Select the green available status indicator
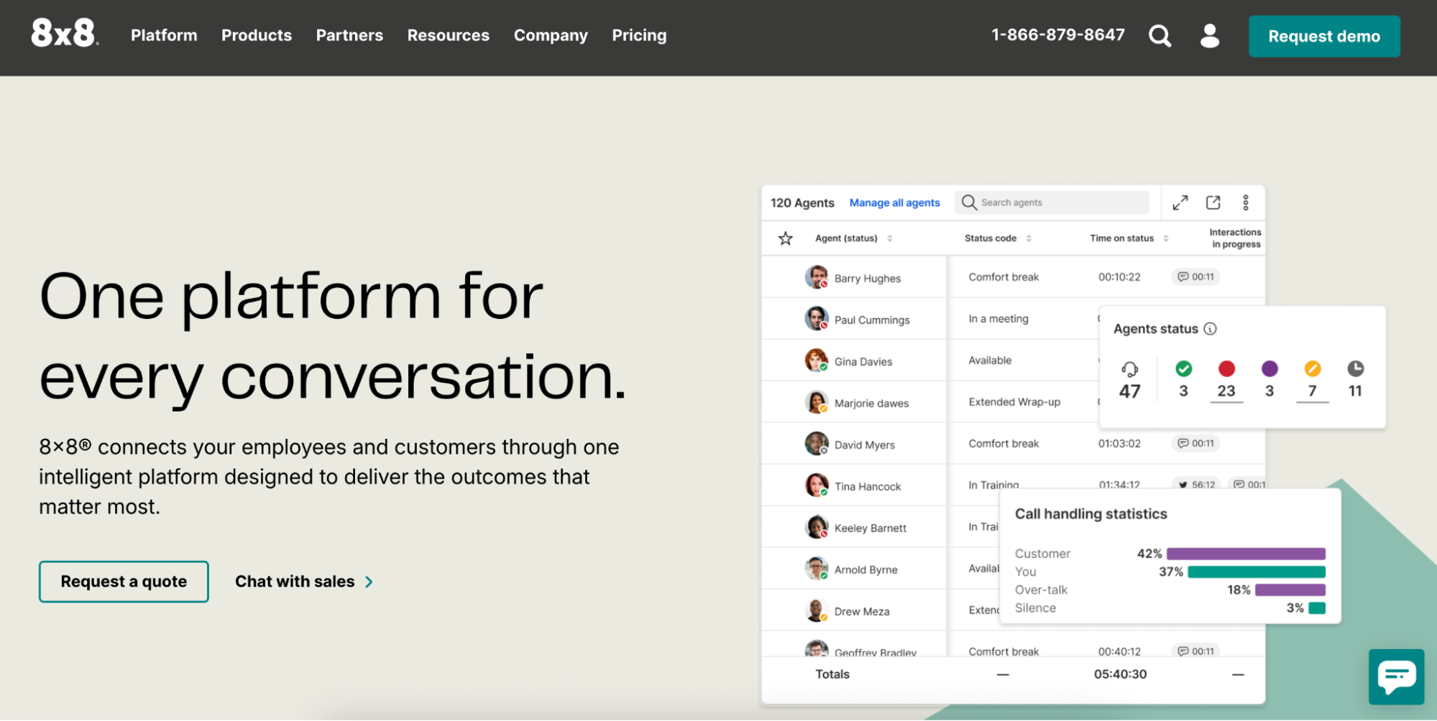The width and height of the screenshot is (1437, 721). (1183, 369)
